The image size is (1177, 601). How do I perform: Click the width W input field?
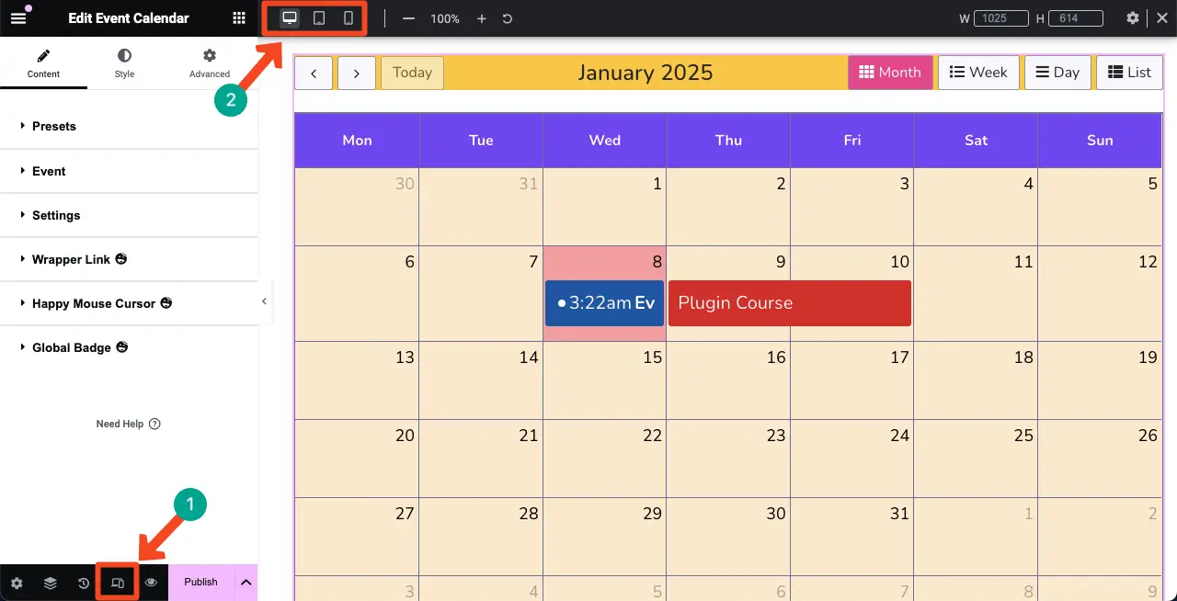1000,18
